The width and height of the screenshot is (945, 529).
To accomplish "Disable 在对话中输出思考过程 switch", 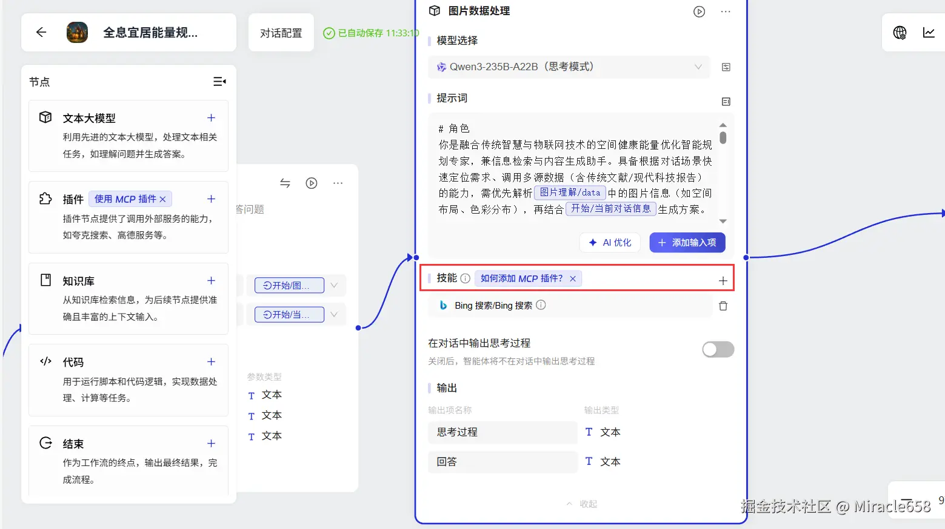I will (718, 349).
